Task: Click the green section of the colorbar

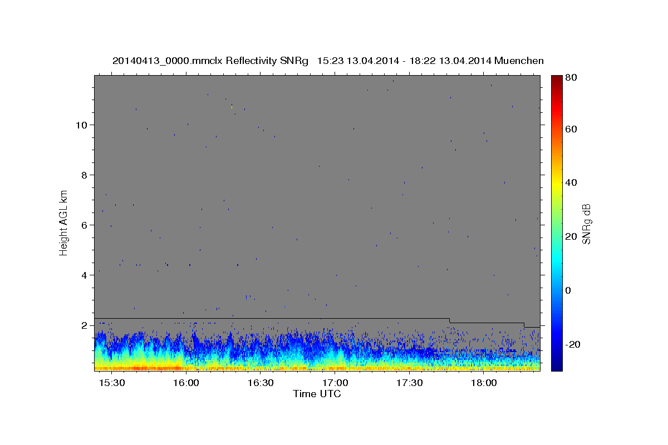Action: (x=557, y=222)
